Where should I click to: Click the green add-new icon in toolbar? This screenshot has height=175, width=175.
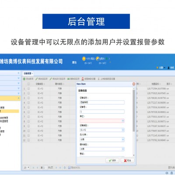pos(24,79)
